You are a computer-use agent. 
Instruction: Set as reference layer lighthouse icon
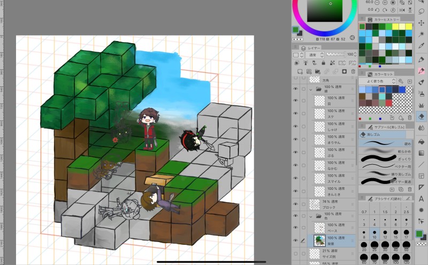305,63
